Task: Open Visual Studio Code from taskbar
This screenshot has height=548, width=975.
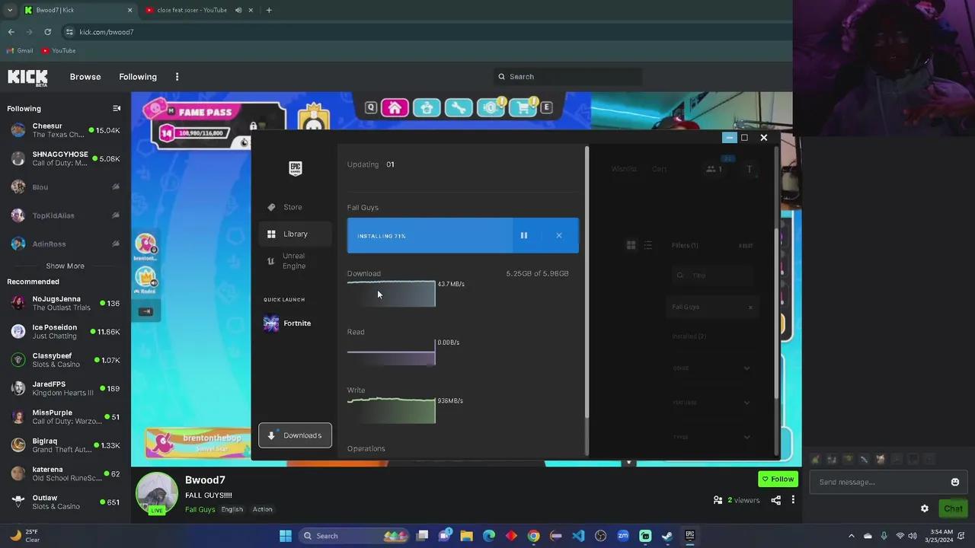Action: (x=578, y=536)
